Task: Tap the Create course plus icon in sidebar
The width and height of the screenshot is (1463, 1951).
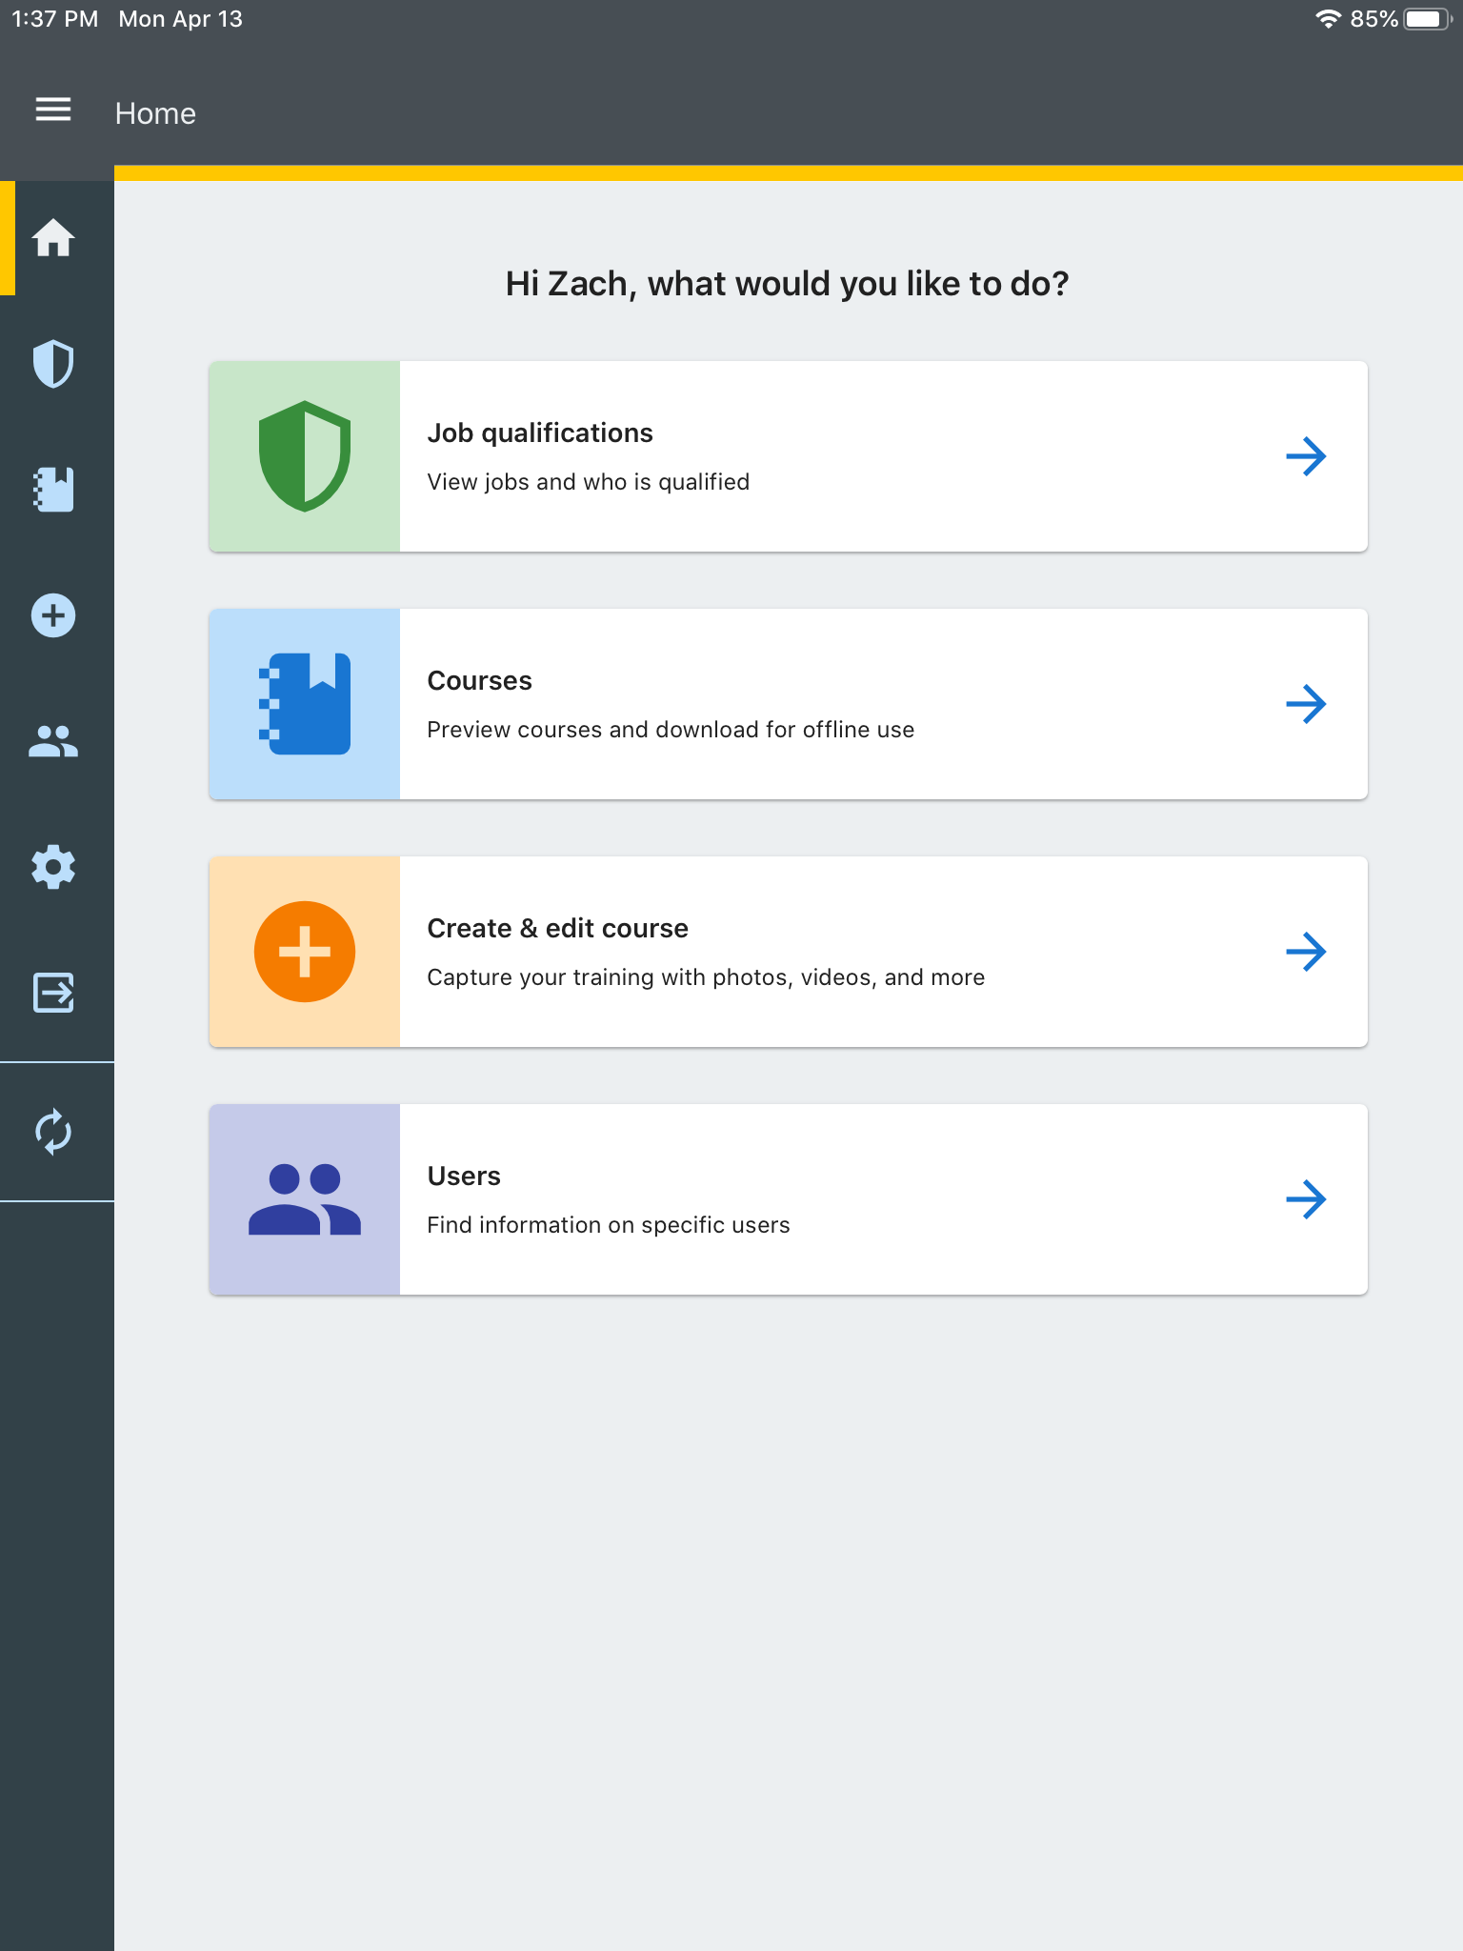Action: click(x=53, y=615)
